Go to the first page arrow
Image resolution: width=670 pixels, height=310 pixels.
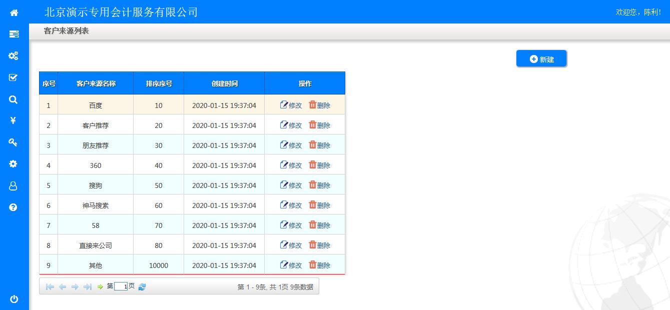tap(50, 286)
